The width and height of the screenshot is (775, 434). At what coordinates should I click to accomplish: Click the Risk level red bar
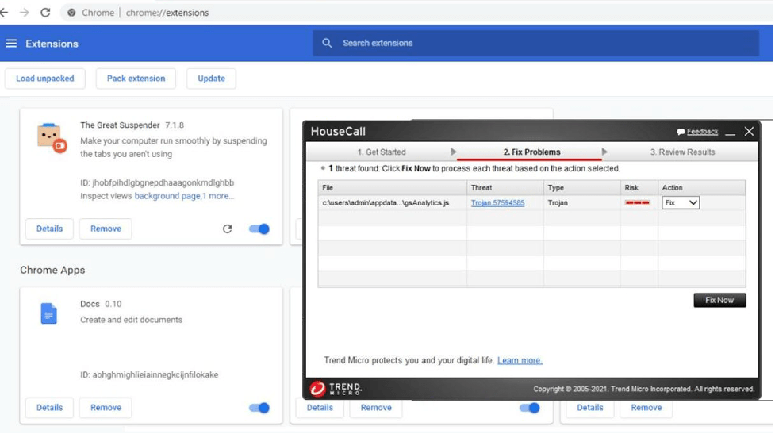(x=638, y=203)
